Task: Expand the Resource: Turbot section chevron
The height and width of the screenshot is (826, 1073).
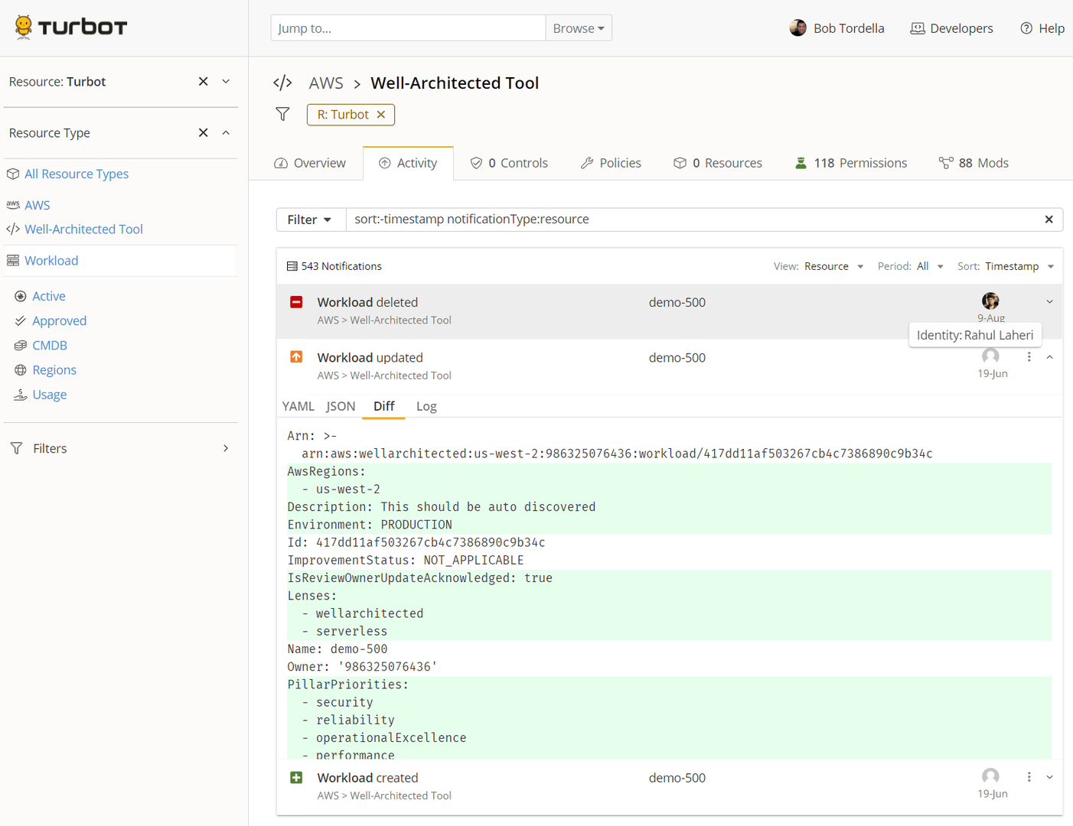Action: pyautogui.click(x=226, y=81)
